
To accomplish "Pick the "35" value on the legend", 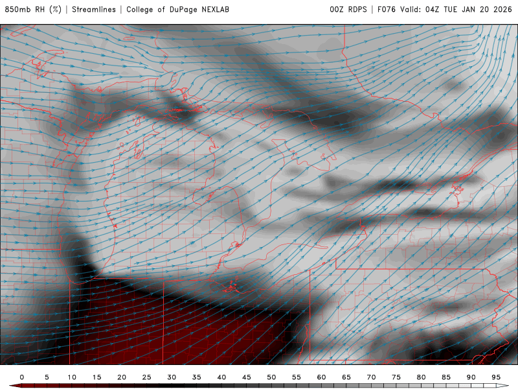I will click(x=197, y=377).
